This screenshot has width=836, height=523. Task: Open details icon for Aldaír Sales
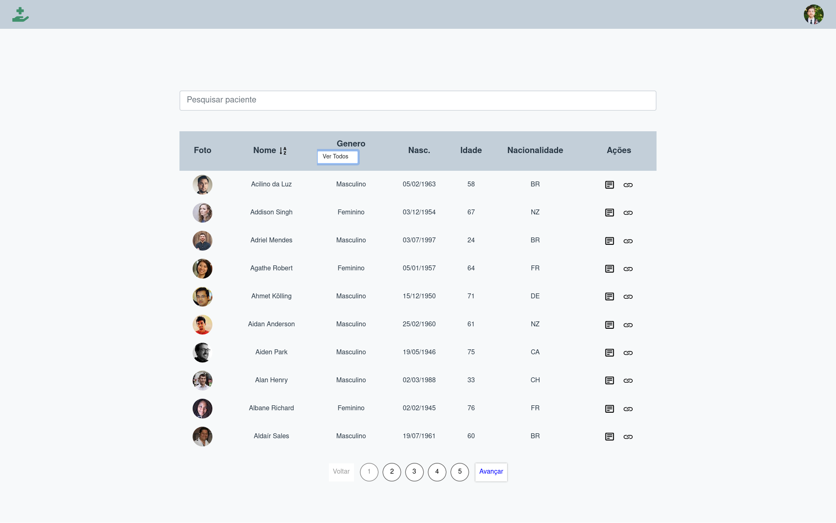(609, 437)
